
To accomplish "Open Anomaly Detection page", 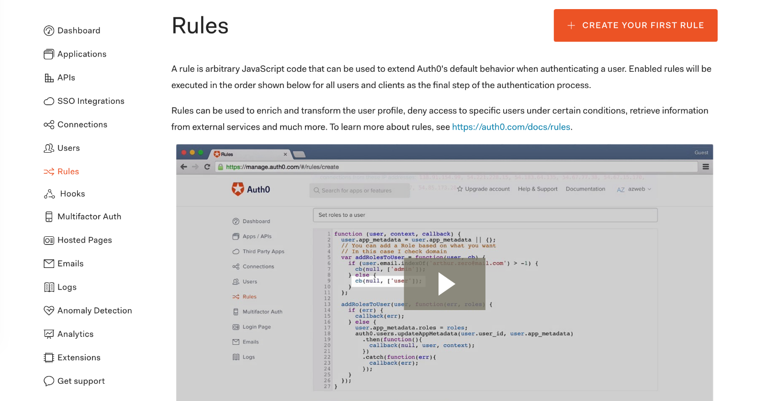I will (x=88, y=311).
